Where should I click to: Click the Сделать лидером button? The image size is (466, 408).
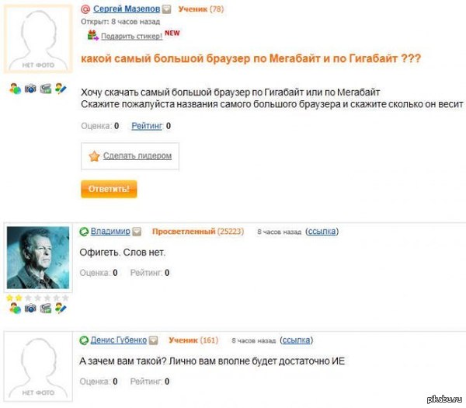130,156
